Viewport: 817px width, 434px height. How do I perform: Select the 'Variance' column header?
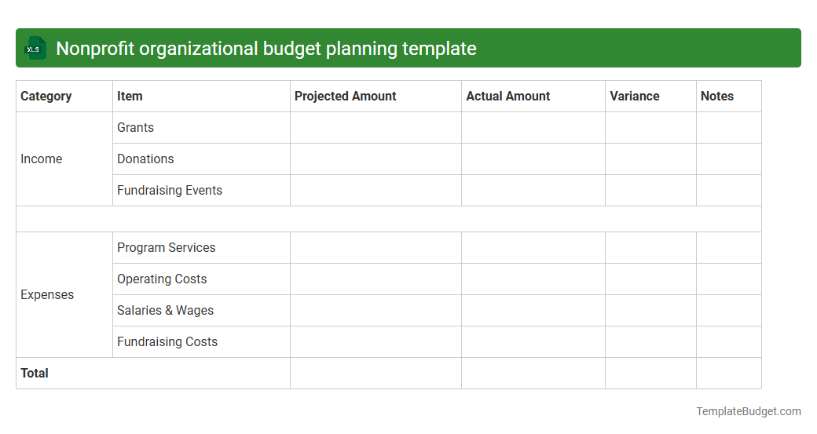[650, 97]
